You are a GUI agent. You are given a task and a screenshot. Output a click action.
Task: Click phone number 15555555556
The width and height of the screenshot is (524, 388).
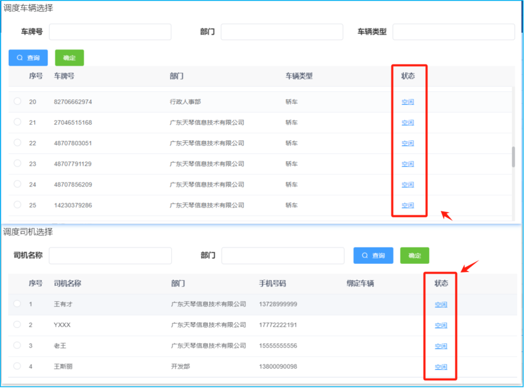[278, 345]
